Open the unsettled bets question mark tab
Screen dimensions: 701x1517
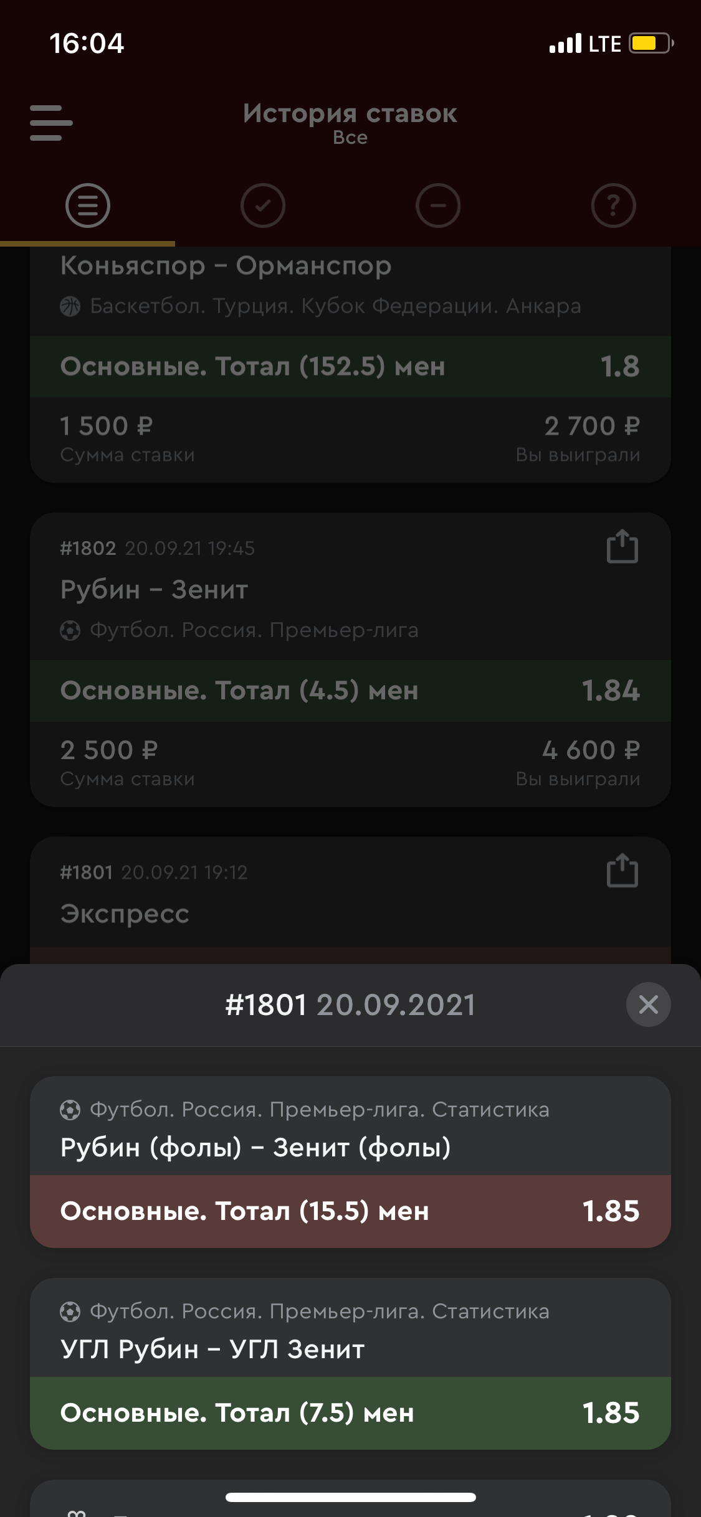coord(613,206)
